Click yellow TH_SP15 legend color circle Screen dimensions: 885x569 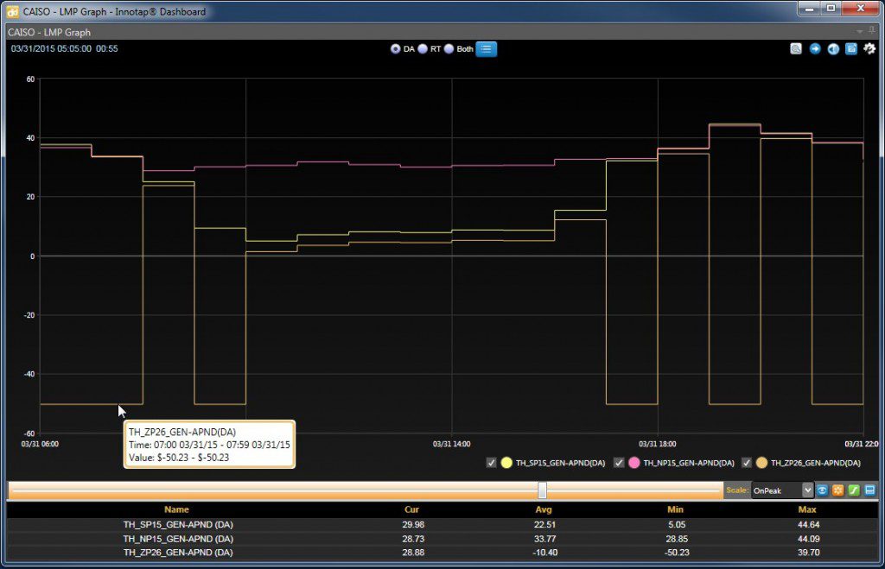pos(506,463)
